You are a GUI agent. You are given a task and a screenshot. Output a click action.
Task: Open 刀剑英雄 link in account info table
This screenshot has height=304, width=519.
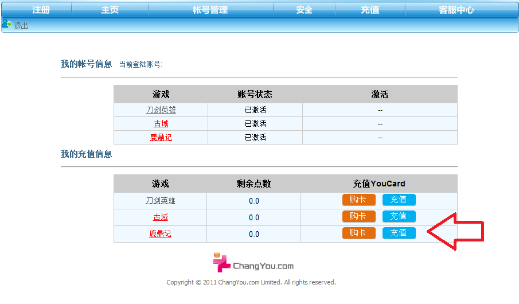pyautogui.click(x=161, y=110)
